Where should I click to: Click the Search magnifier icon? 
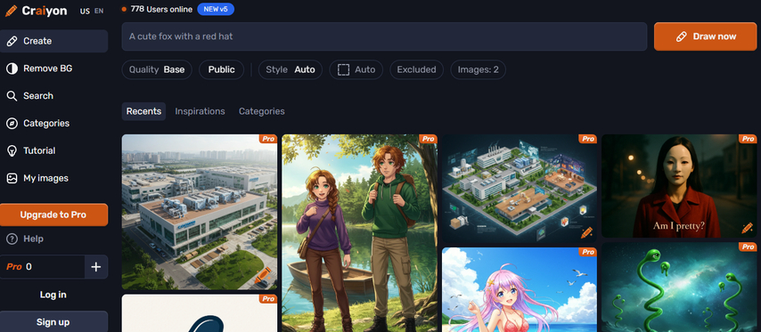coord(12,96)
